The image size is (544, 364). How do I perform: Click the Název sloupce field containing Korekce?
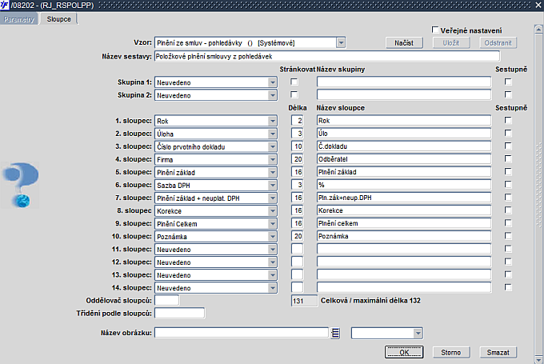[404, 210]
